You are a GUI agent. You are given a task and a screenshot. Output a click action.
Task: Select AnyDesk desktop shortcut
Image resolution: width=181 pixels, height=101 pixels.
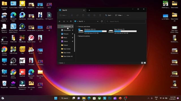[x=22, y=73]
